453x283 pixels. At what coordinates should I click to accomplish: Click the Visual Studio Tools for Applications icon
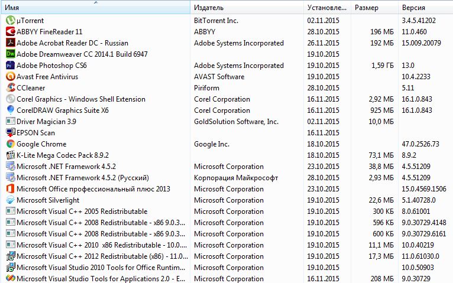(11, 279)
